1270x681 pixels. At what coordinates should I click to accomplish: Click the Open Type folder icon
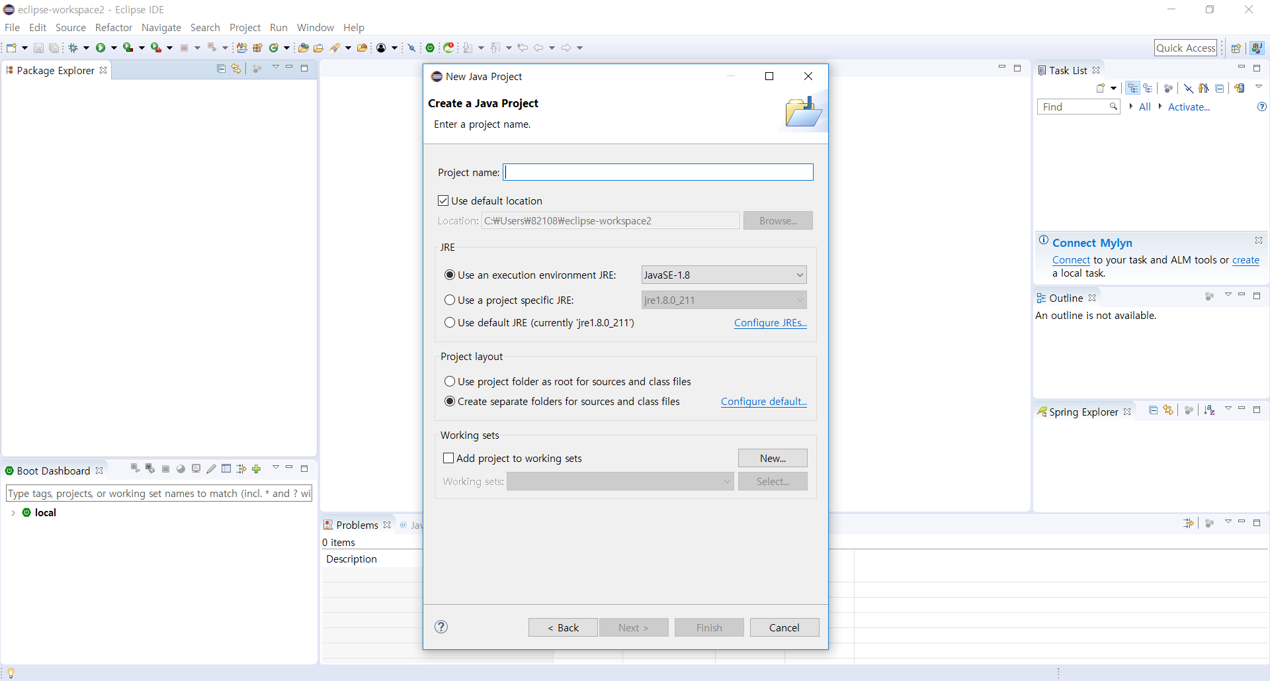click(x=304, y=48)
